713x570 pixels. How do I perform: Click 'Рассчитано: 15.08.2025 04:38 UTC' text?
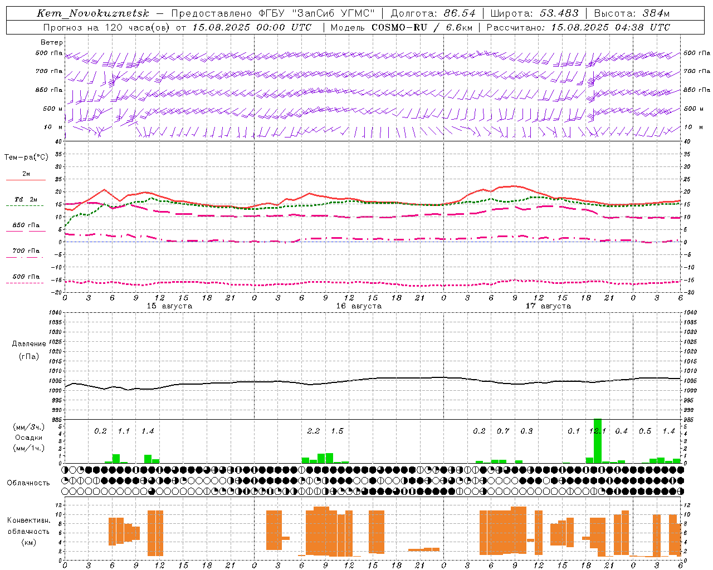click(578, 27)
